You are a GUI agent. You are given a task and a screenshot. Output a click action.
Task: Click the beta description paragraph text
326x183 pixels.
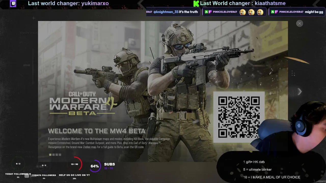click(109, 143)
